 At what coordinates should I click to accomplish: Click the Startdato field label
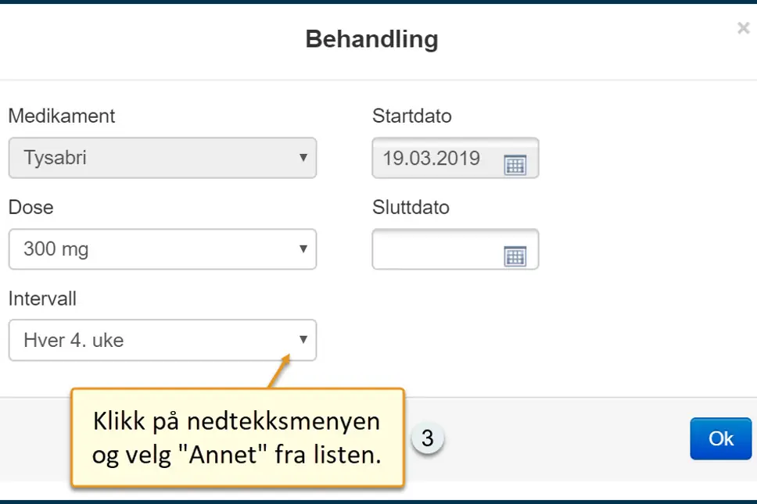(x=411, y=116)
